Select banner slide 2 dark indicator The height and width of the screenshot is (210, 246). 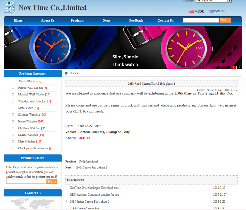tap(239, 67)
